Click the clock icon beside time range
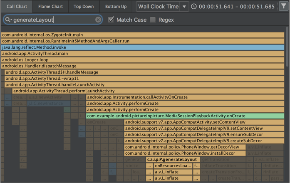The height and width of the screenshot is (183, 290). click(x=194, y=7)
